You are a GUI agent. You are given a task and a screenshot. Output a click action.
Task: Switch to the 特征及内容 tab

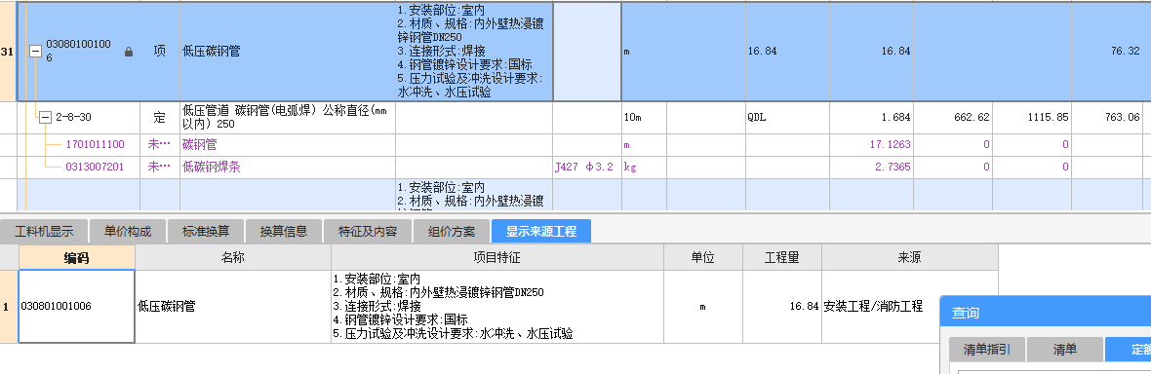pos(368,231)
